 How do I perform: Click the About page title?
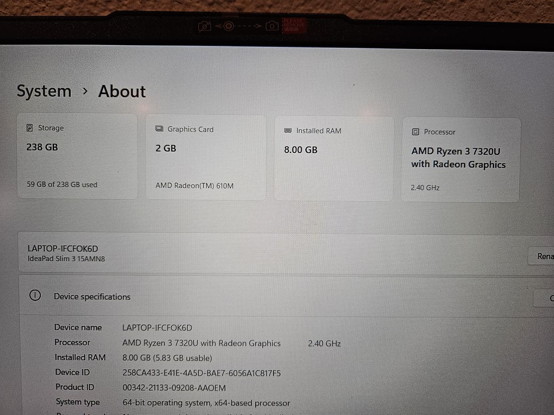click(x=122, y=91)
